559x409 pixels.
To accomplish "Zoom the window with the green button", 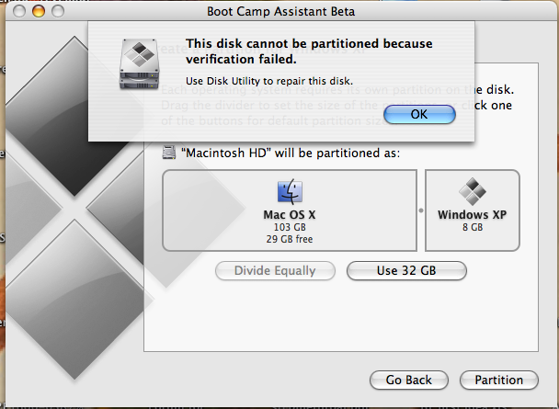I will tap(56, 11).
